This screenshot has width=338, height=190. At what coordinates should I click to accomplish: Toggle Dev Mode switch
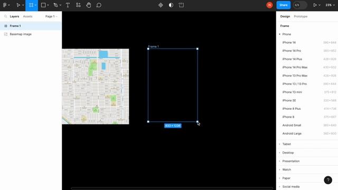click(x=300, y=5)
